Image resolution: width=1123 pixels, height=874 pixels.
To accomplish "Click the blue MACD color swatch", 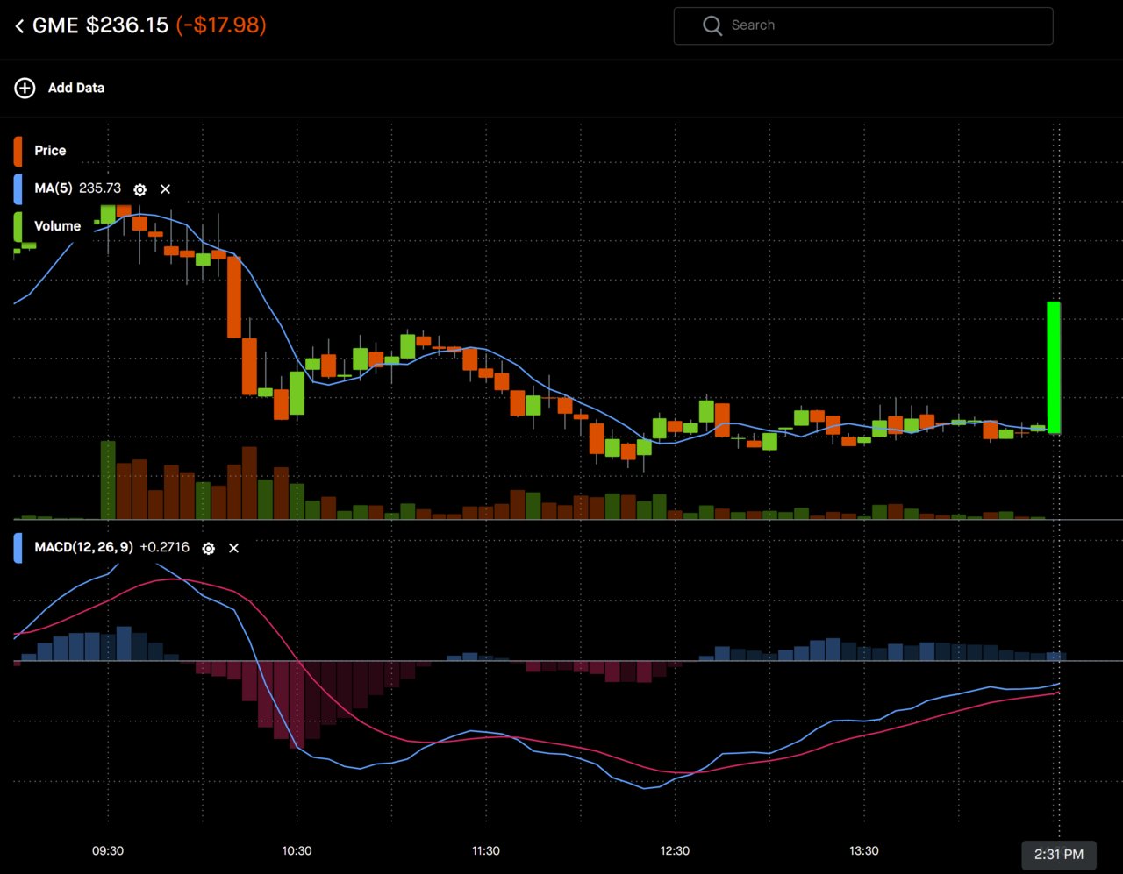I will pos(18,548).
